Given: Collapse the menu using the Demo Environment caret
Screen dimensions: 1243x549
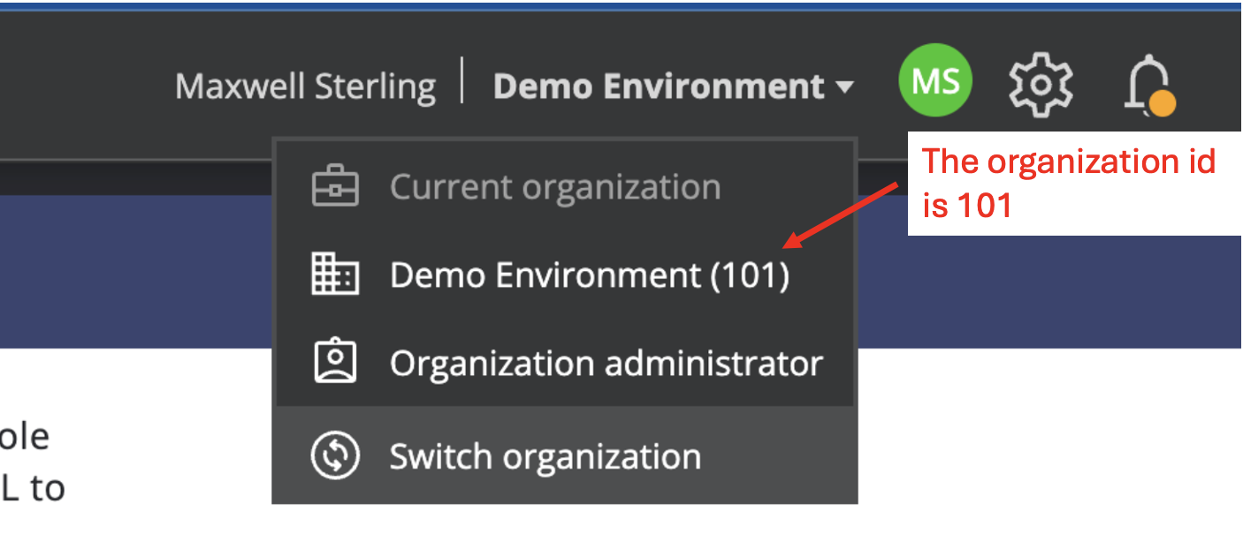Looking at the screenshot, I should pos(844,87).
